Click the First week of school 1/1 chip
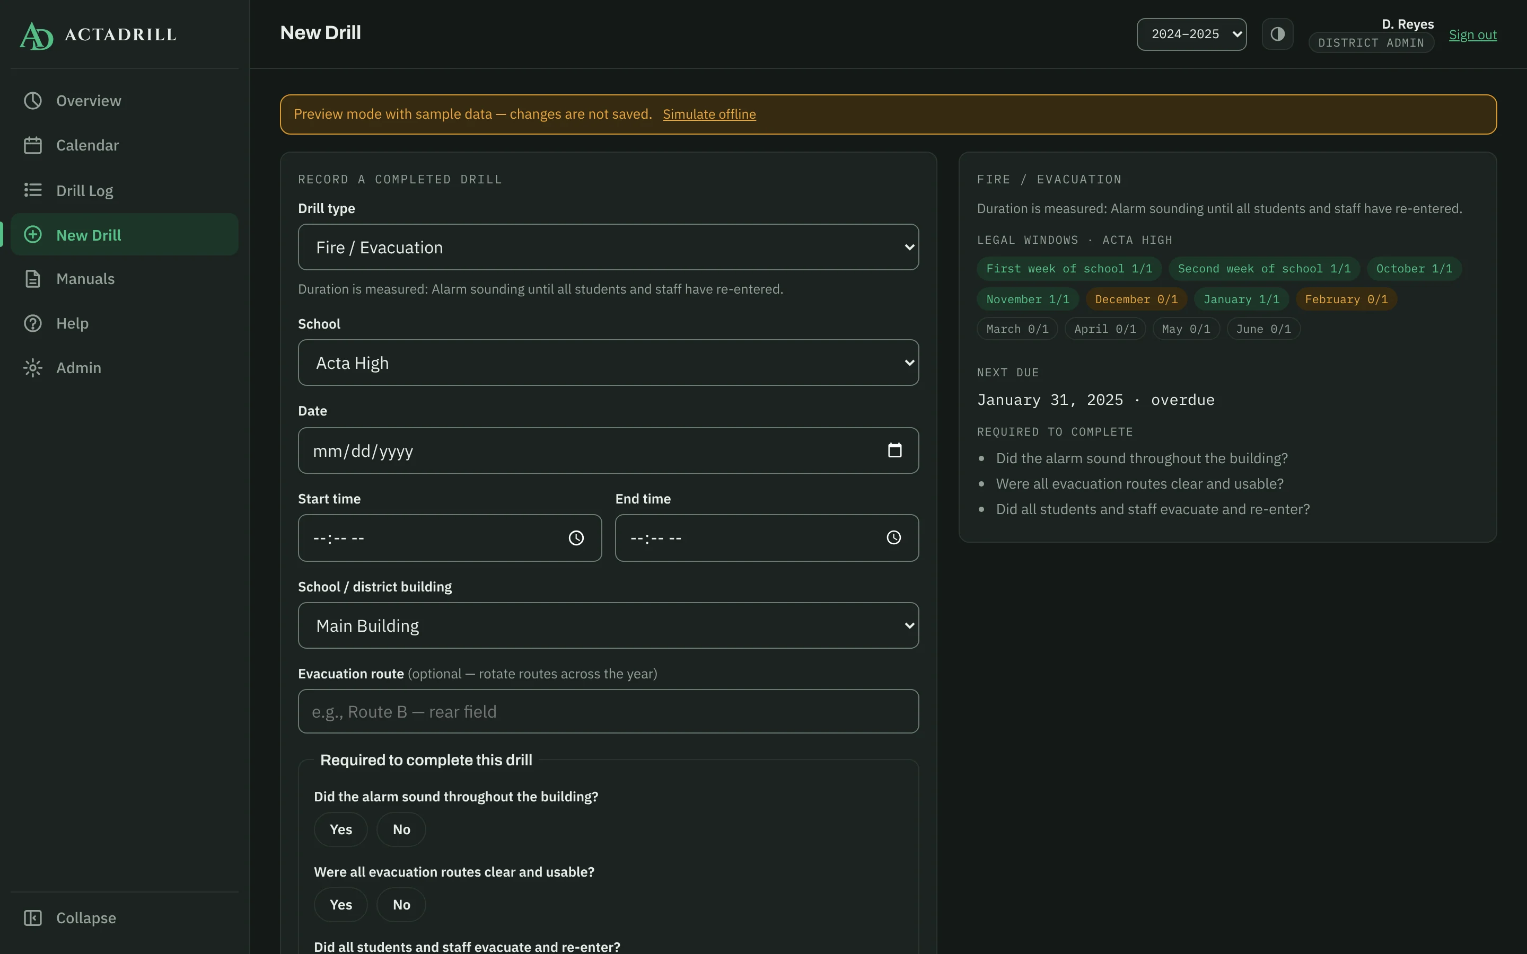Screen dimensions: 1527x954 point(1069,269)
